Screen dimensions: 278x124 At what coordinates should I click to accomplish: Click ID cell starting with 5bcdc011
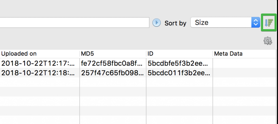coord(178,73)
